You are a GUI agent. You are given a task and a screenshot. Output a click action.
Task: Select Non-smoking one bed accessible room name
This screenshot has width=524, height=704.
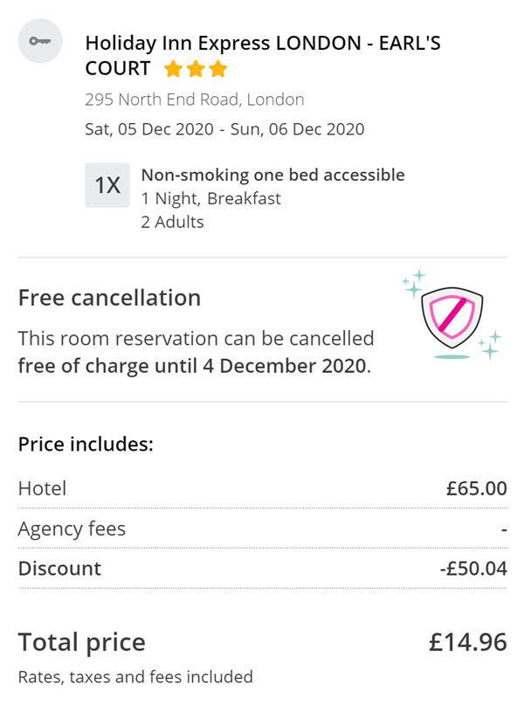point(273,175)
